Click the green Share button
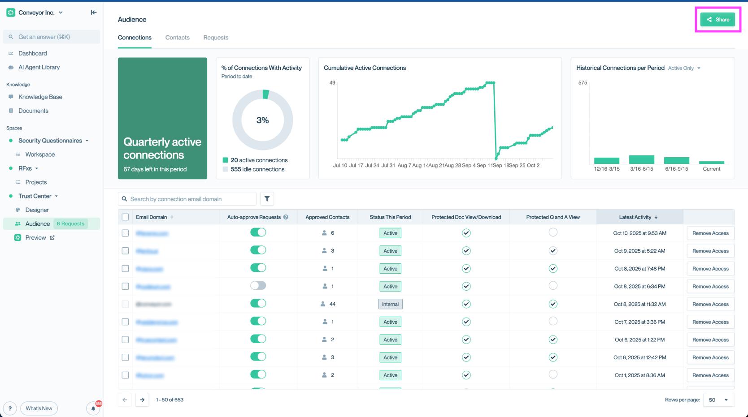Viewport: 748px width, 417px height. tap(718, 20)
